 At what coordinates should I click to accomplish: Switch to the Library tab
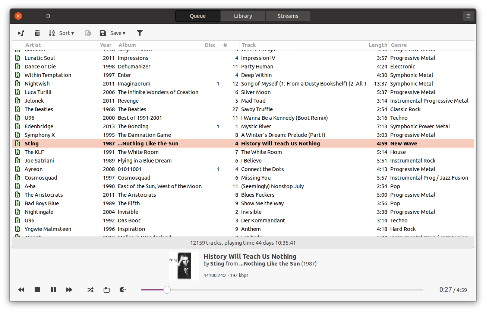click(x=243, y=16)
